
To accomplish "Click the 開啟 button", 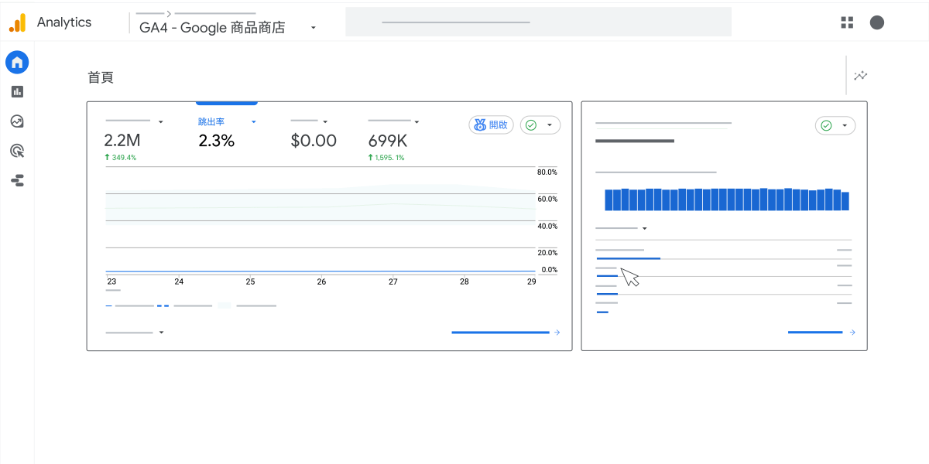I will coord(491,125).
